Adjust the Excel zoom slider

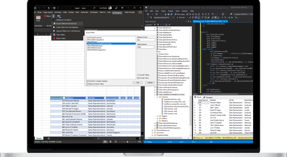coord(128,142)
